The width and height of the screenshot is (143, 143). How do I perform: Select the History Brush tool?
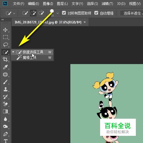(x=5, y=97)
